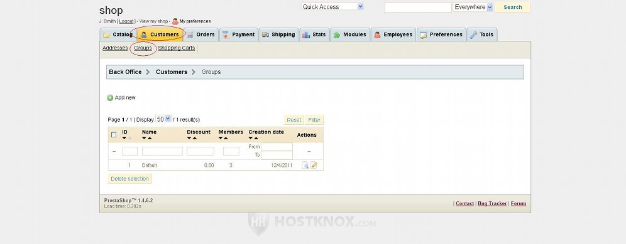Screen dimensions: 626x244
Task: Sort ID column descending arrow
Action: point(124,139)
